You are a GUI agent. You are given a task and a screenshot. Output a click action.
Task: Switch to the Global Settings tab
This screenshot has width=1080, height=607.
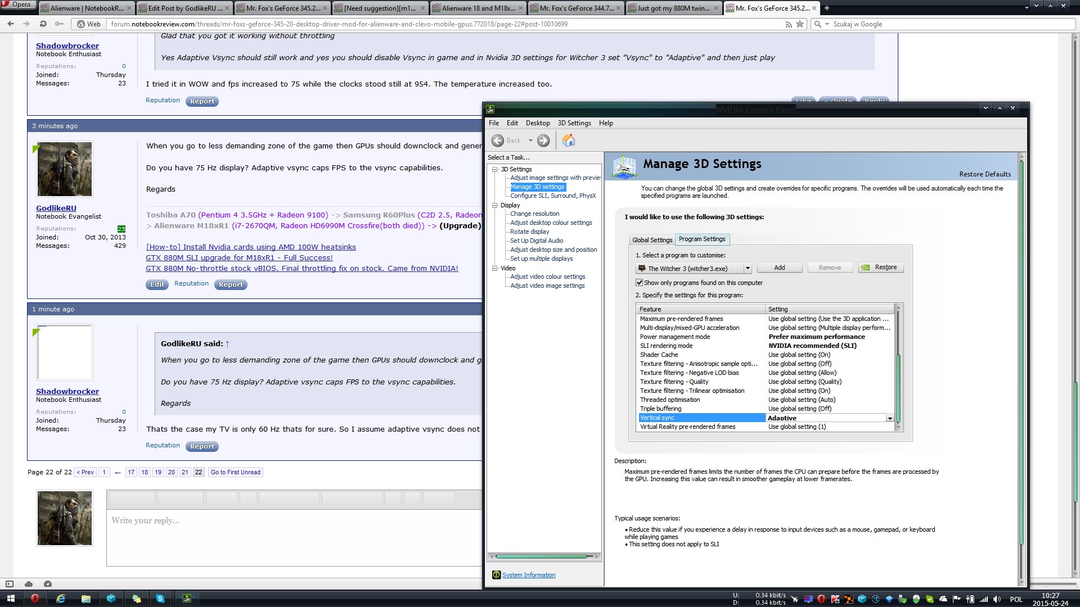point(652,240)
